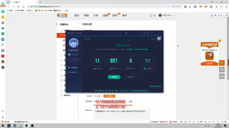The image size is (229, 128).
Task: Collapse the 直播带货 sidebar section
Action: tap(75, 95)
